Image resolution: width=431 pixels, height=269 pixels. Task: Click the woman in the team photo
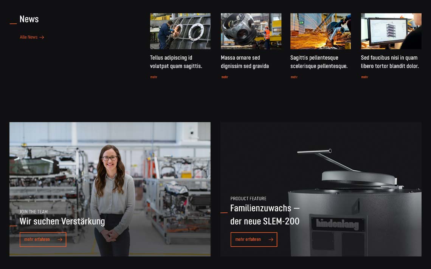tap(112, 201)
